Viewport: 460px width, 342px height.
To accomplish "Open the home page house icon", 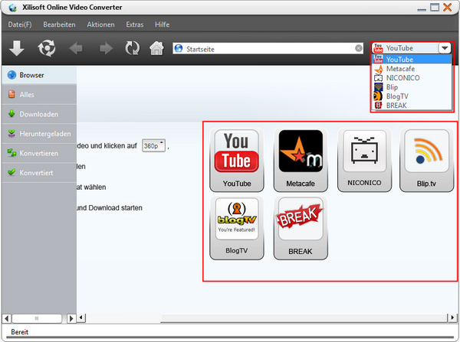I will [x=156, y=48].
